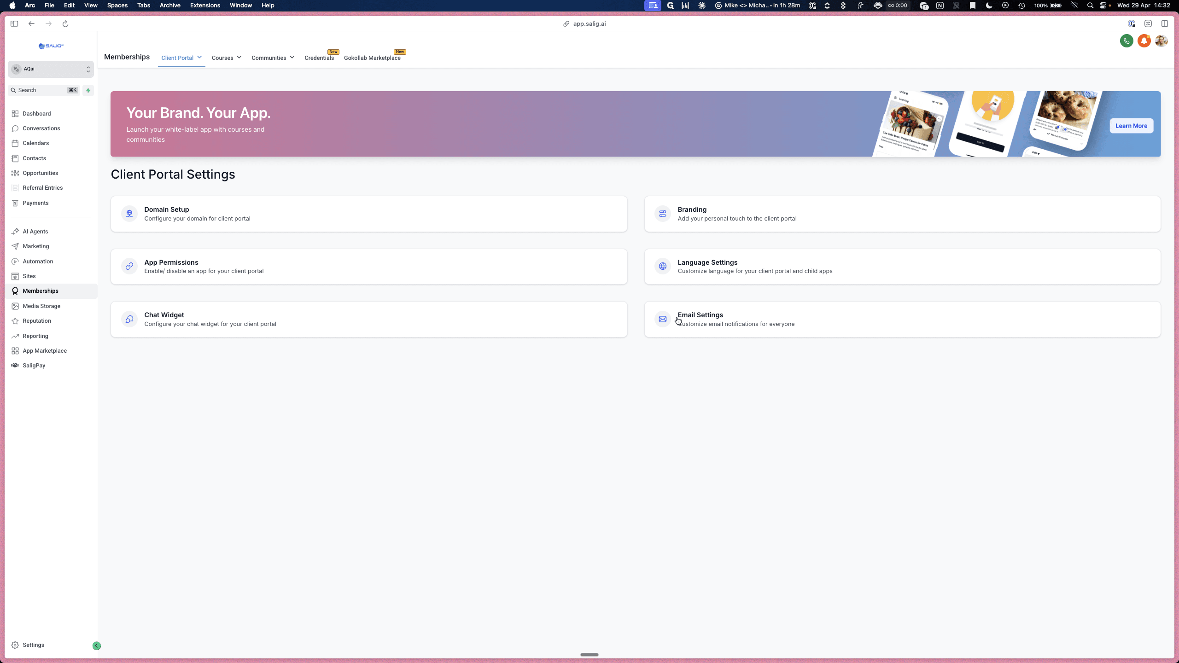Open macOS Control Center icon
Screen dimensions: 1179x663
(x=1103, y=6)
